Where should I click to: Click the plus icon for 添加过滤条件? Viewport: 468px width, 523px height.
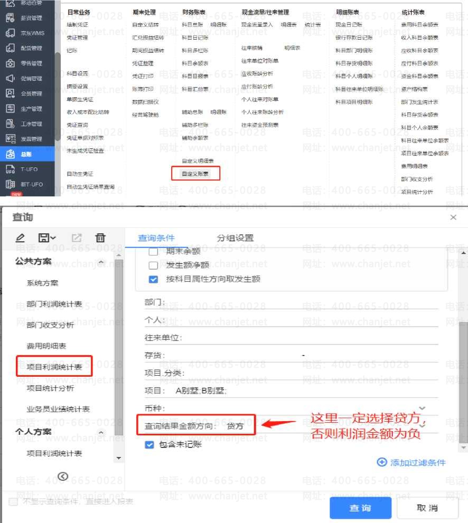(x=382, y=462)
